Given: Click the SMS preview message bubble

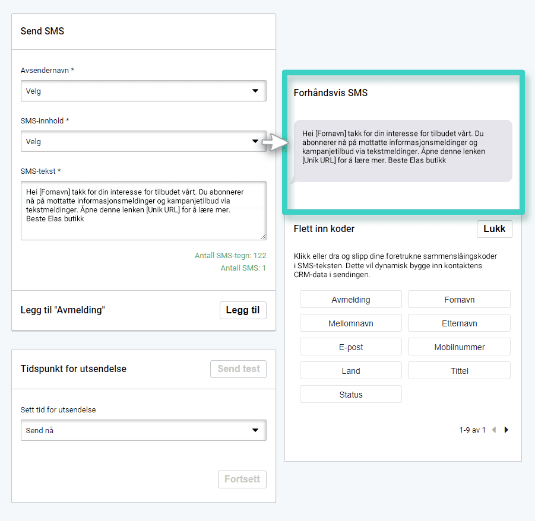Looking at the screenshot, I should 403,151.
